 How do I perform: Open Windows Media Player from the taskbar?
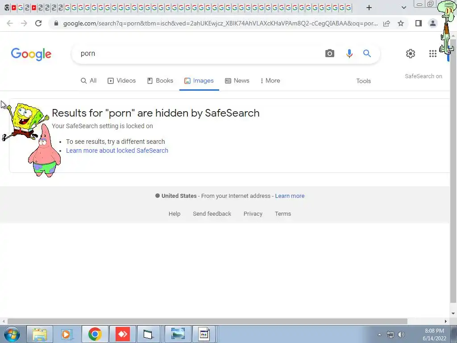coord(66,334)
